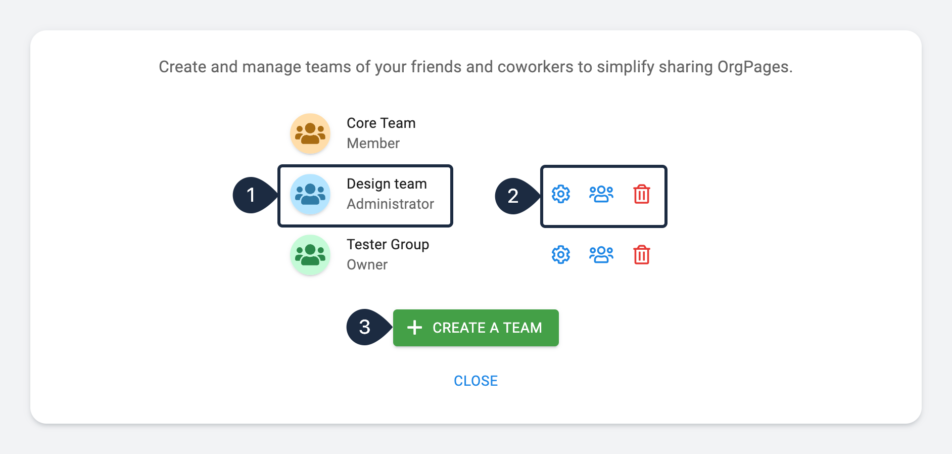Image resolution: width=952 pixels, height=454 pixels.
Task: Click the CLOSE link
Action: click(475, 381)
